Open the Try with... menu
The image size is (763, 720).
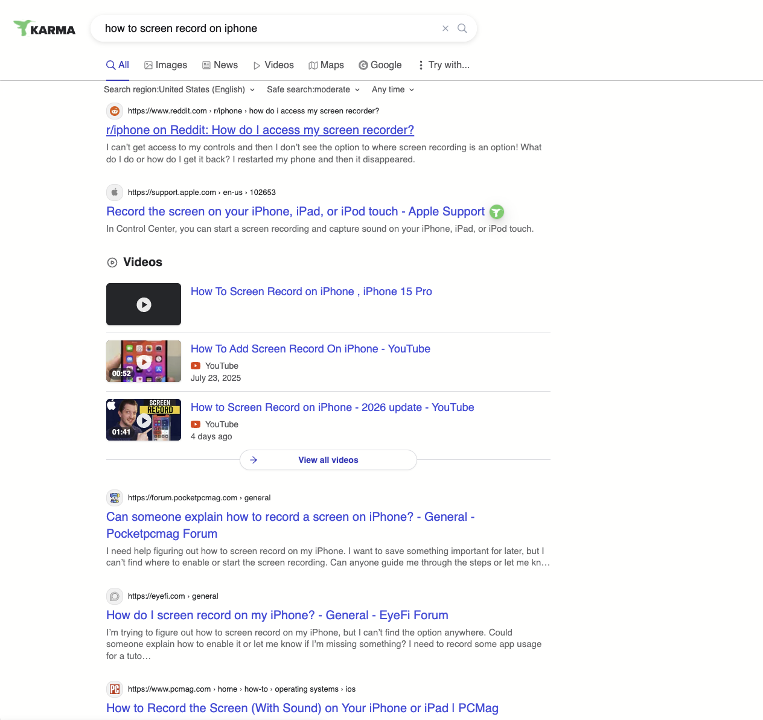click(444, 65)
